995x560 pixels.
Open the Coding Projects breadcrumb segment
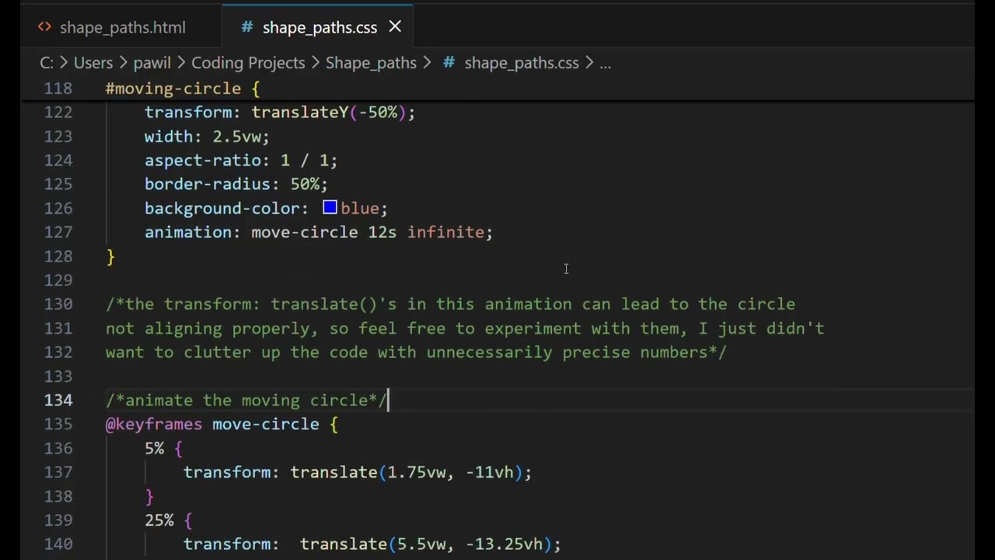tap(248, 63)
